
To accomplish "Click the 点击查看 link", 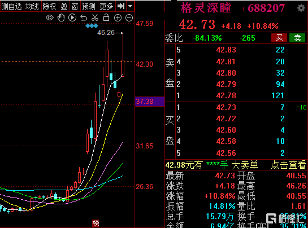I will click(x=288, y=165).
